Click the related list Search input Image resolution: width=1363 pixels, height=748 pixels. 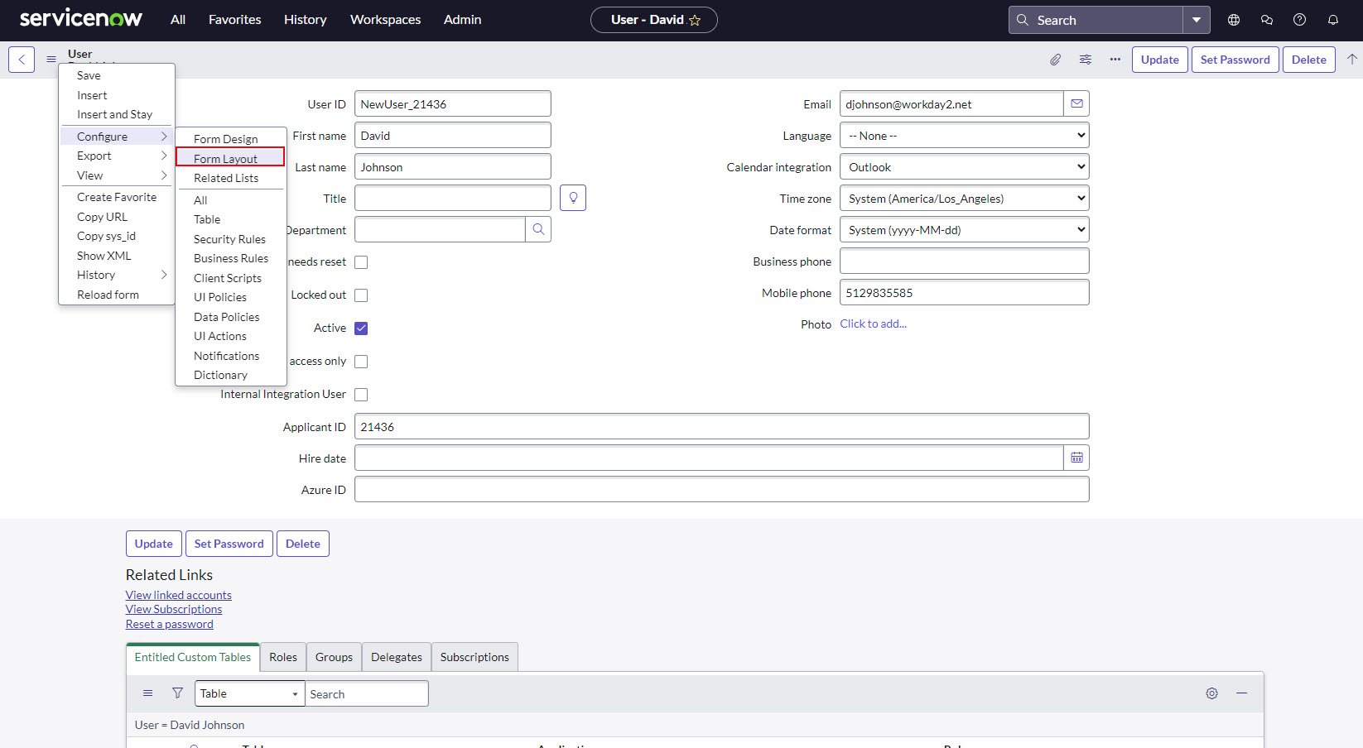point(367,693)
